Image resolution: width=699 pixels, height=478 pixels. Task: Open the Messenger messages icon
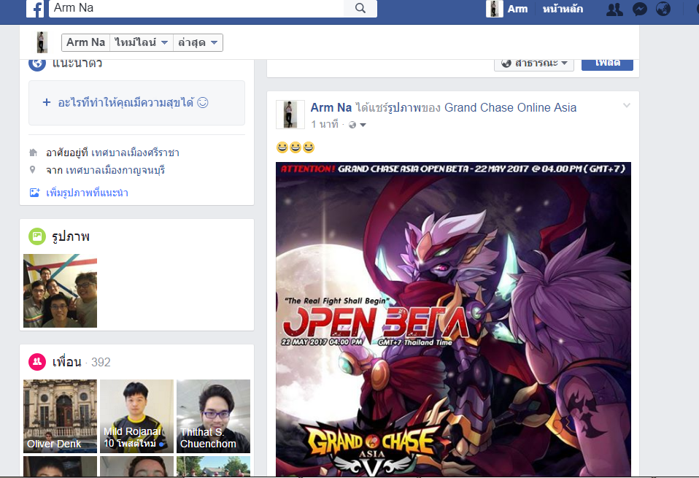pyautogui.click(x=640, y=9)
